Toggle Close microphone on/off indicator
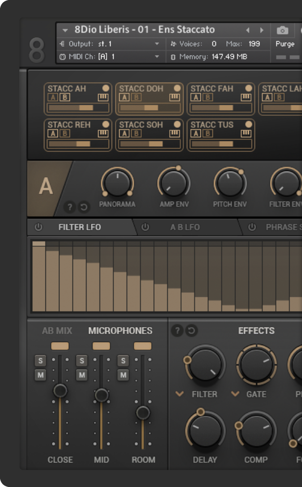This screenshot has height=487, width=302. [60, 346]
